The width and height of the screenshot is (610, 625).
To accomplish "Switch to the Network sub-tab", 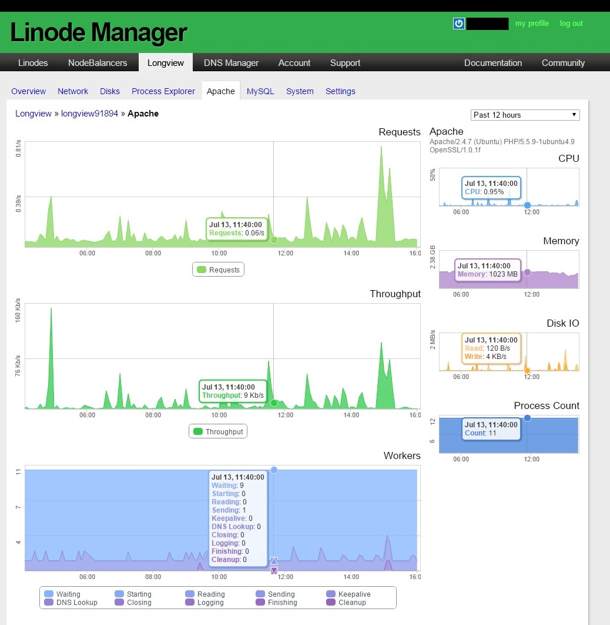I will pyautogui.click(x=73, y=91).
